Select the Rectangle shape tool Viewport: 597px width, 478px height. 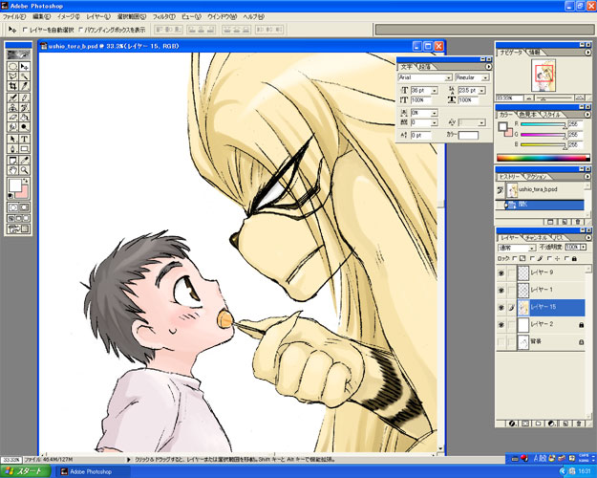tap(24, 149)
